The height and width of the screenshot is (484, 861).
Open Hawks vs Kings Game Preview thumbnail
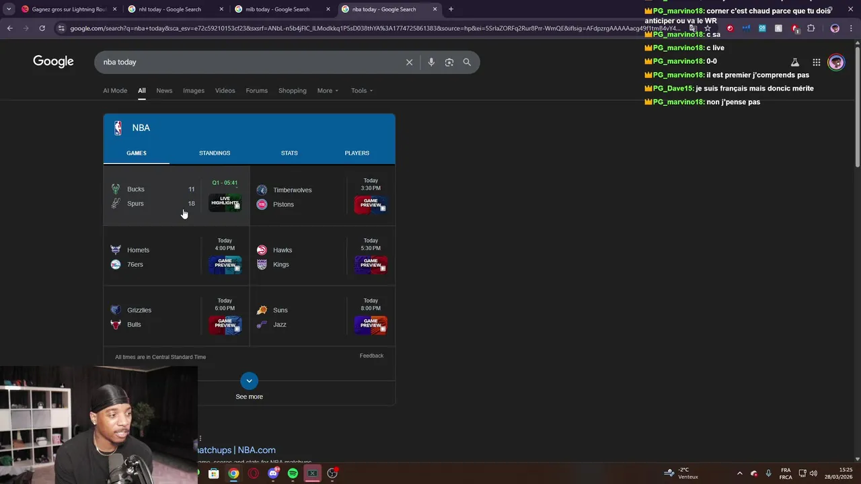[x=371, y=264]
